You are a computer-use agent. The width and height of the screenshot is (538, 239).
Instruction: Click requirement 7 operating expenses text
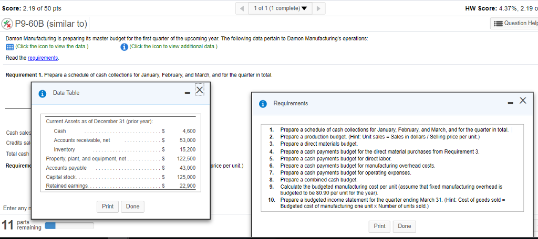tap(346, 172)
